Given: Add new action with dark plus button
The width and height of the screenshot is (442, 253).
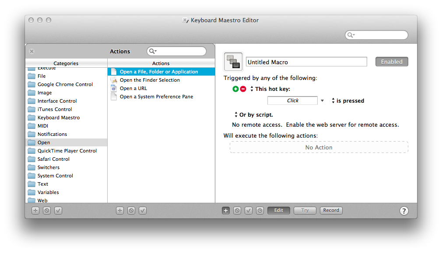Looking at the screenshot, I should [x=226, y=211].
